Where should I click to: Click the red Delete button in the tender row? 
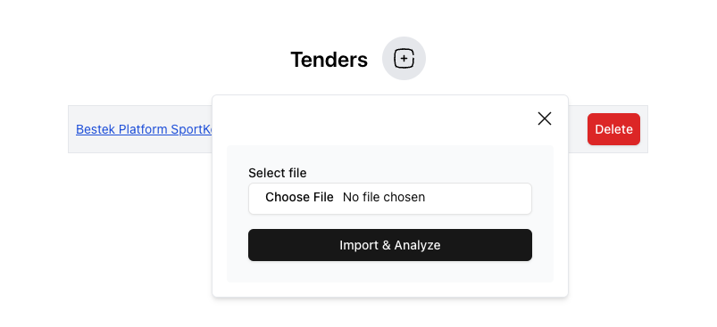613,129
